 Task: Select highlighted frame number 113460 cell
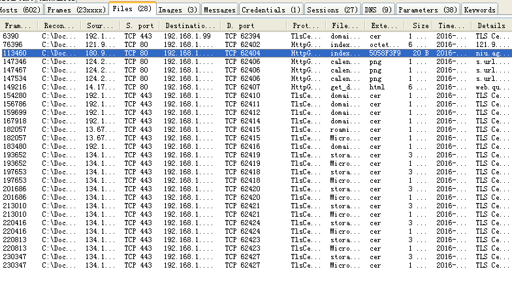tap(14, 54)
